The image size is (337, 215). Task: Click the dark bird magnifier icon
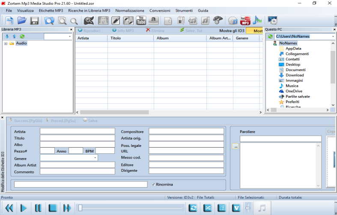coord(89,21)
